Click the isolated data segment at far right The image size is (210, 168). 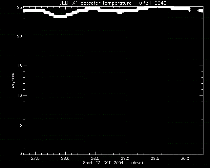click(201, 10)
